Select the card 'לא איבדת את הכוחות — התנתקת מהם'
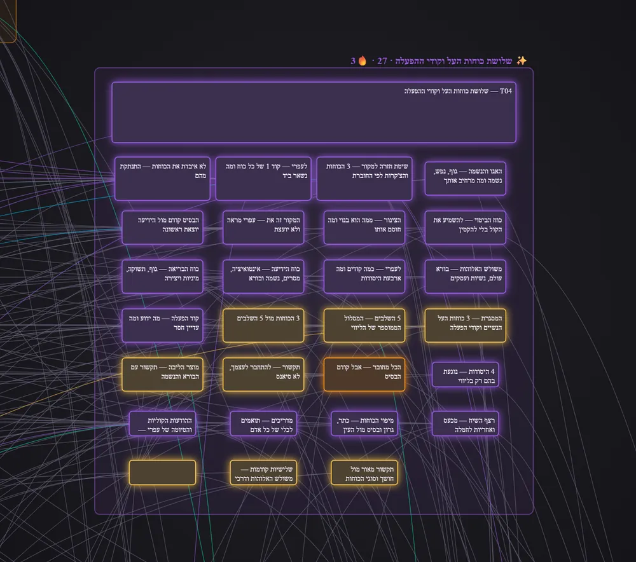 pyautogui.click(x=162, y=179)
